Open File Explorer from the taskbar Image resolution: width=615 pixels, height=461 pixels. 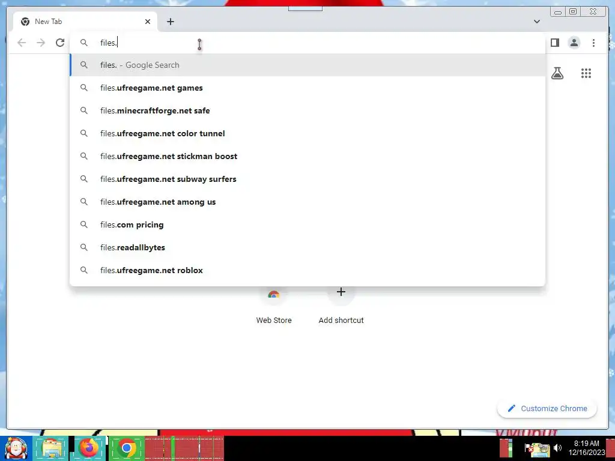click(51, 448)
